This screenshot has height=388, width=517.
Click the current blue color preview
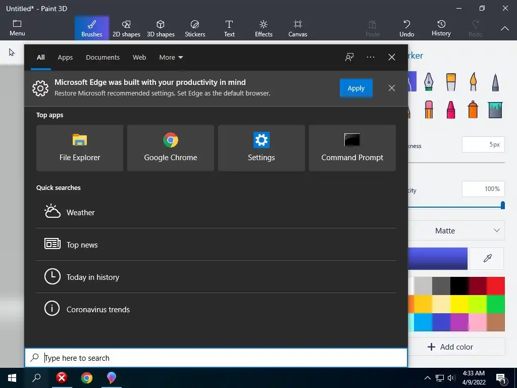438,259
